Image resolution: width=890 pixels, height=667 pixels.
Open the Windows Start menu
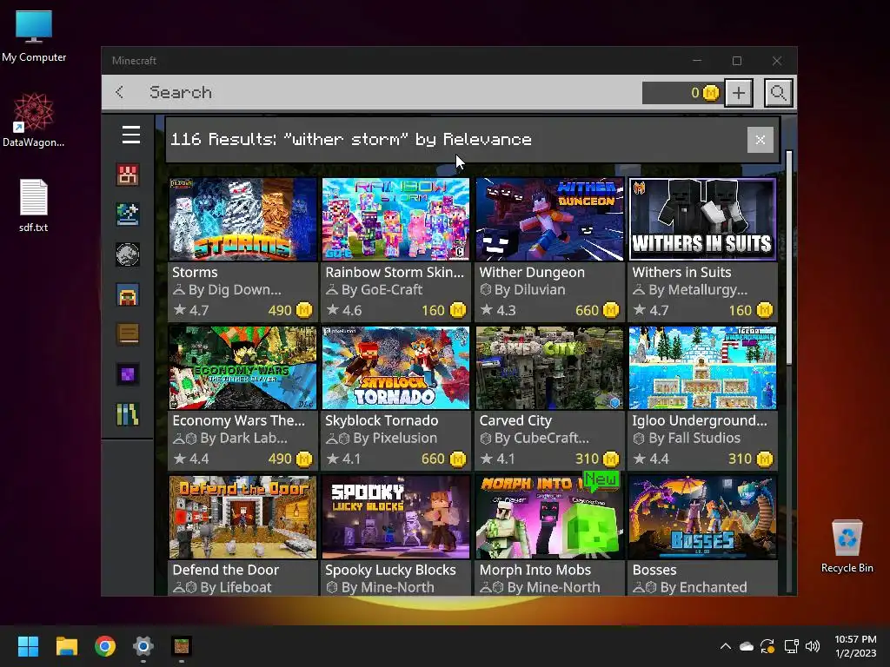[28, 646]
